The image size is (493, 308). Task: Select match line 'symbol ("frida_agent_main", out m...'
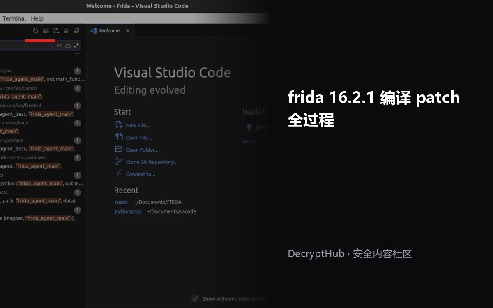pyautogui.click(x=42, y=184)
